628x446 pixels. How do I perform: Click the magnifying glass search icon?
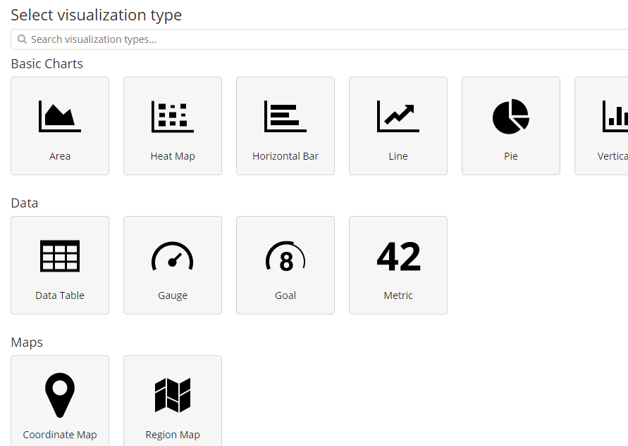22,39
